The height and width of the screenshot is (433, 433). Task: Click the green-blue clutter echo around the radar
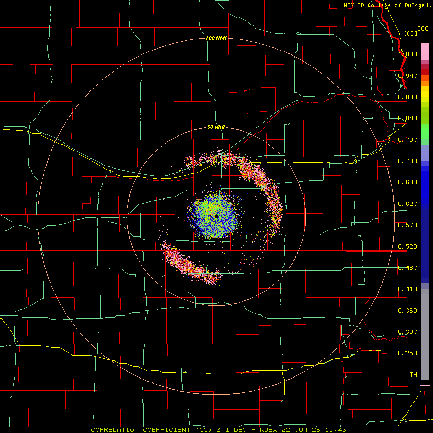(215, 216)
